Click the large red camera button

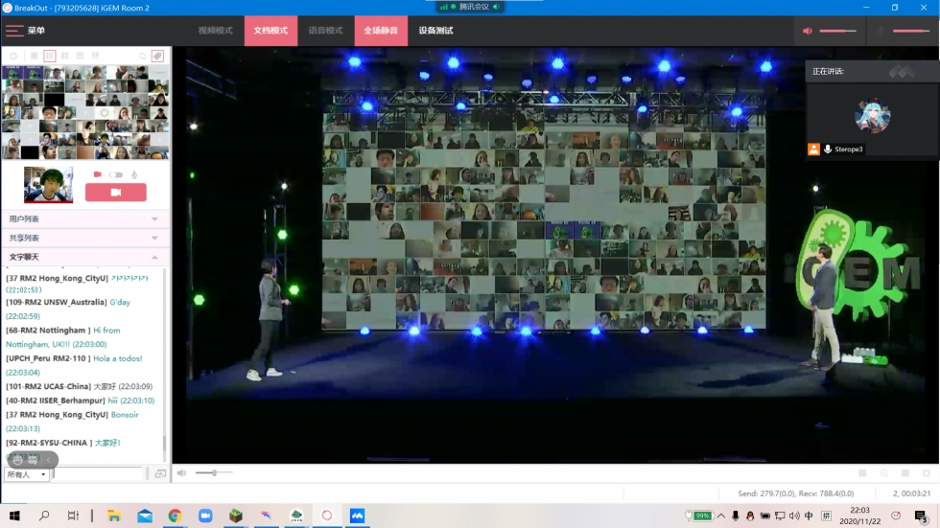(116, 193)
